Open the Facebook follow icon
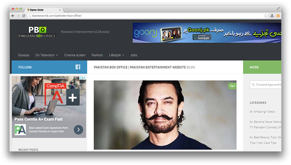291x165 pixels. click(x=78, y=67)
